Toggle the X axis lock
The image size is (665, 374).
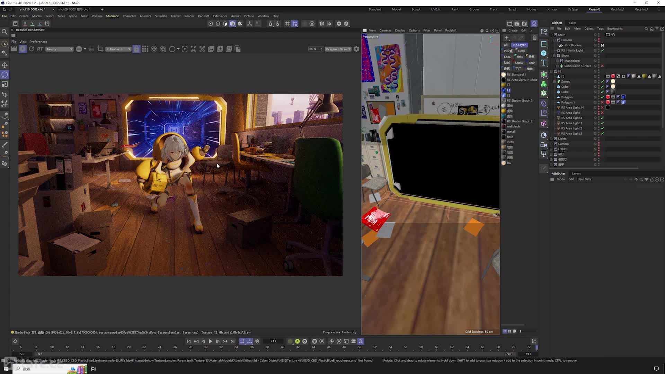(25, 24)
